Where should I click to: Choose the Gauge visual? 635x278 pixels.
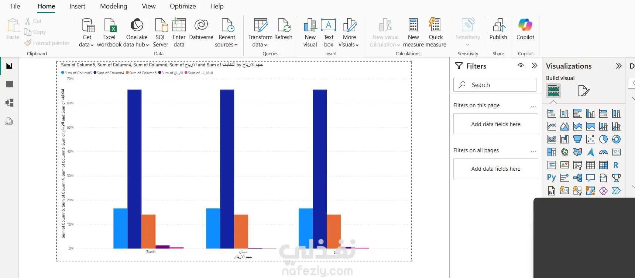(x=603, y=152)
